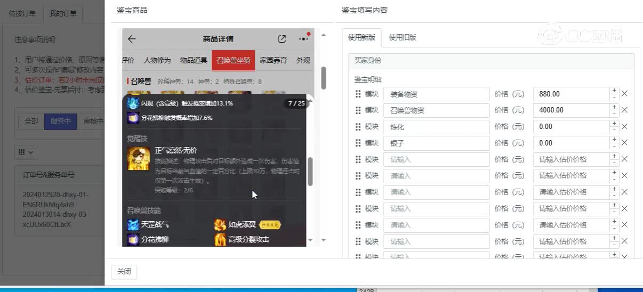Image resolution: width=643 pixels, height=292 pixels.
Task: Click the 神兽:2 count text
Action: [x=208, y=82]
